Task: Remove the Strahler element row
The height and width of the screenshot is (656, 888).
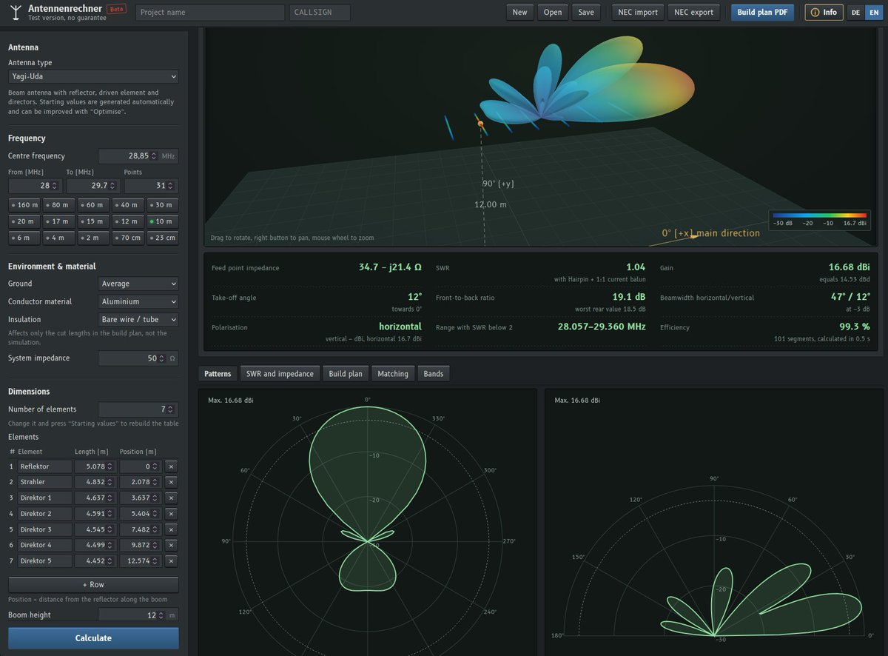Action: pos(171,482)
